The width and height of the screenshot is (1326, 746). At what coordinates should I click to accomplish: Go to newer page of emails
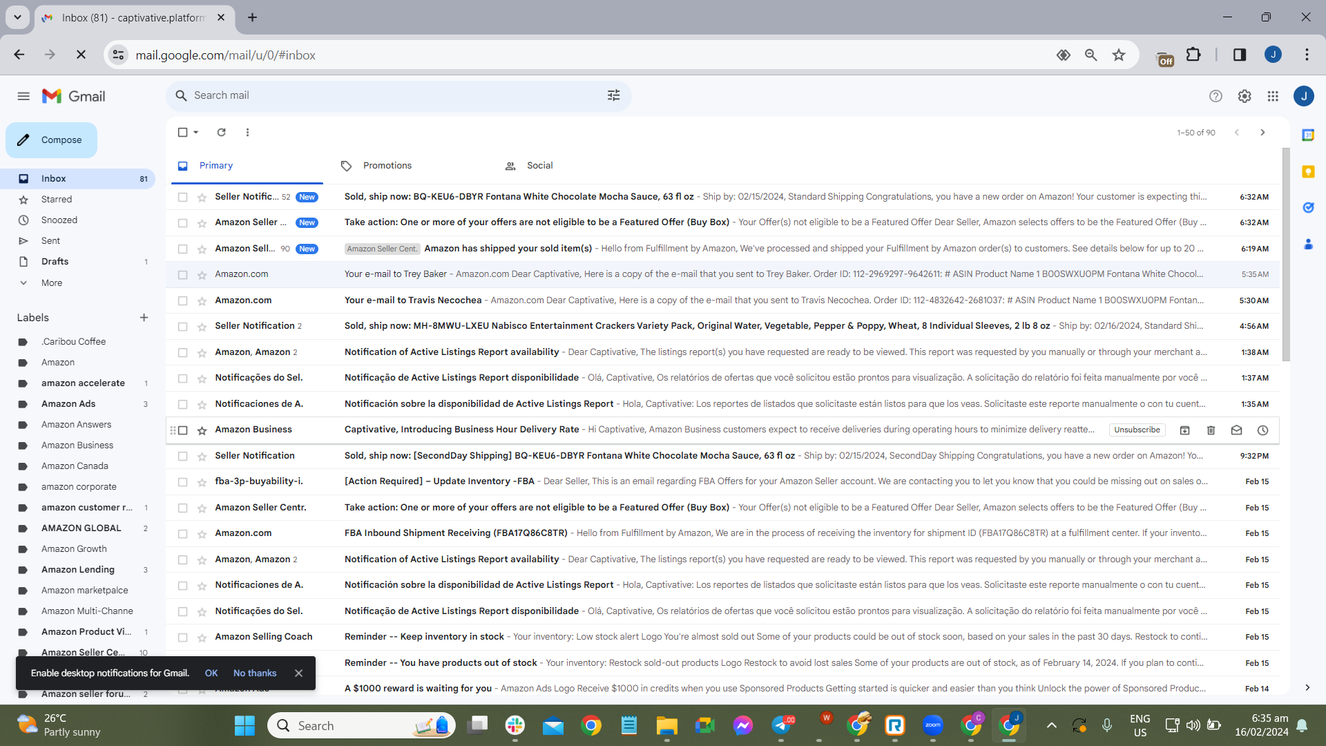(x=1237, y=132)
